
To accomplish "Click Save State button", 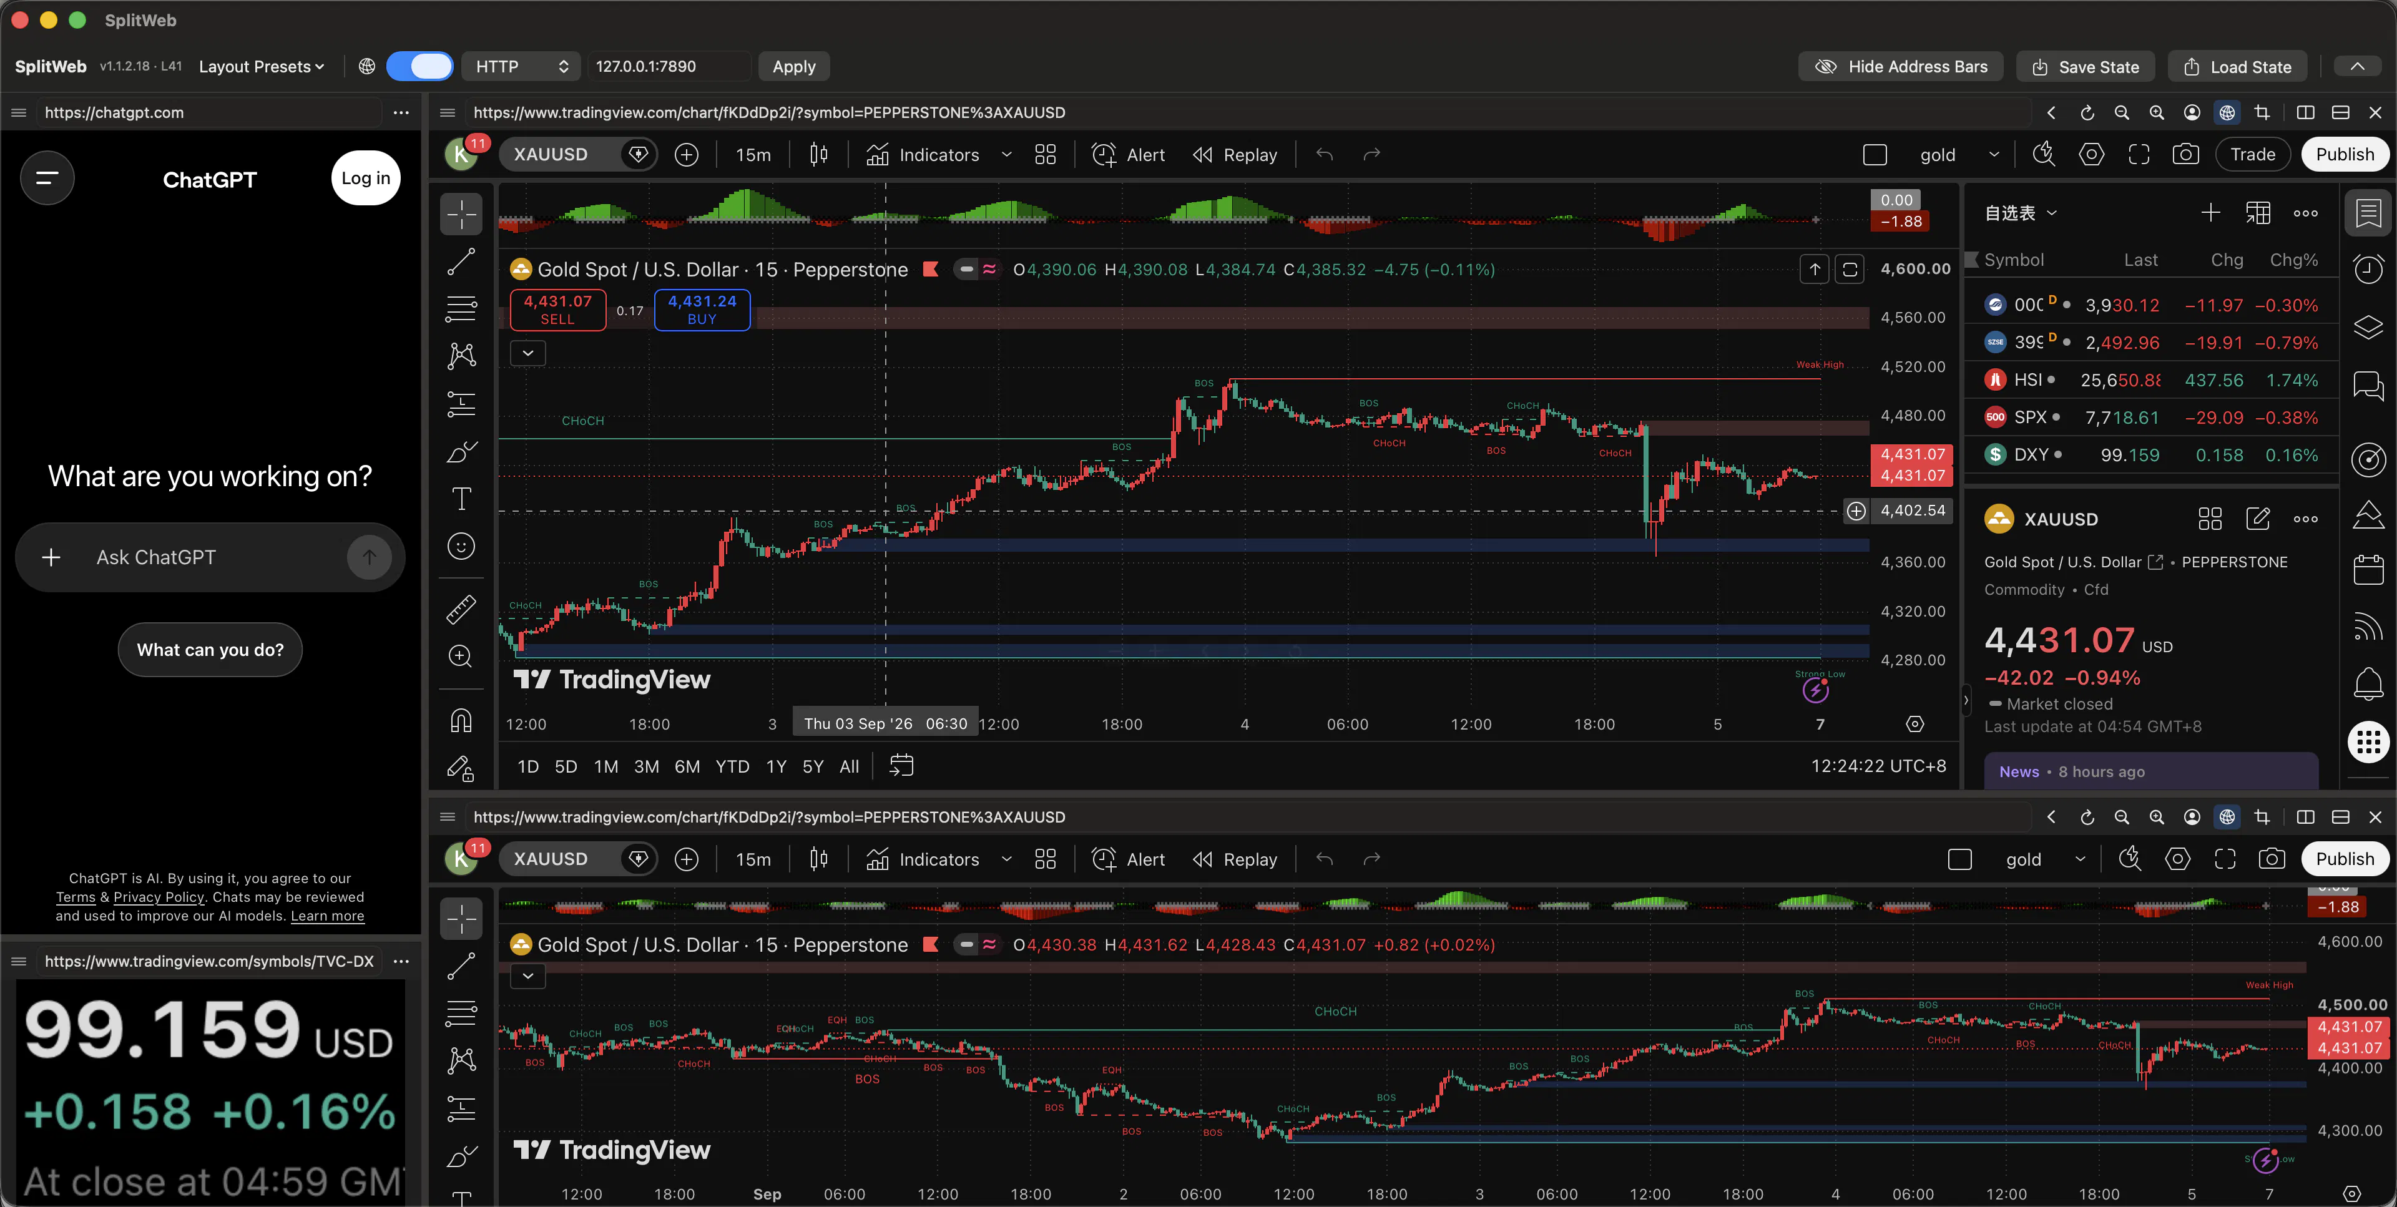I will 2086,66.
